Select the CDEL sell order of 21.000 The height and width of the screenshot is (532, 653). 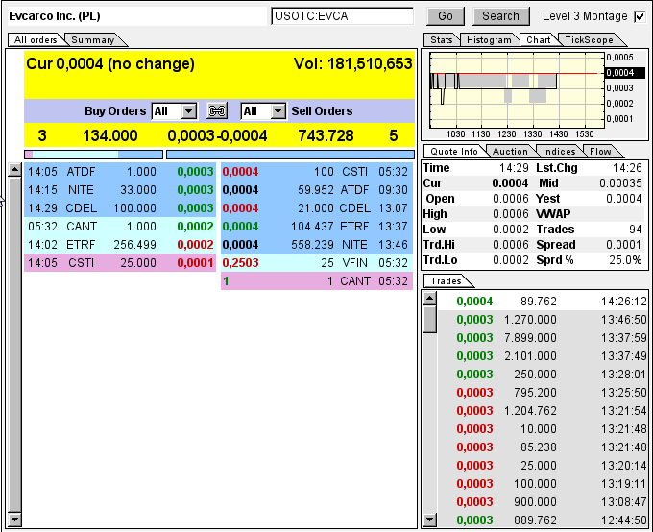coord(317,208)
